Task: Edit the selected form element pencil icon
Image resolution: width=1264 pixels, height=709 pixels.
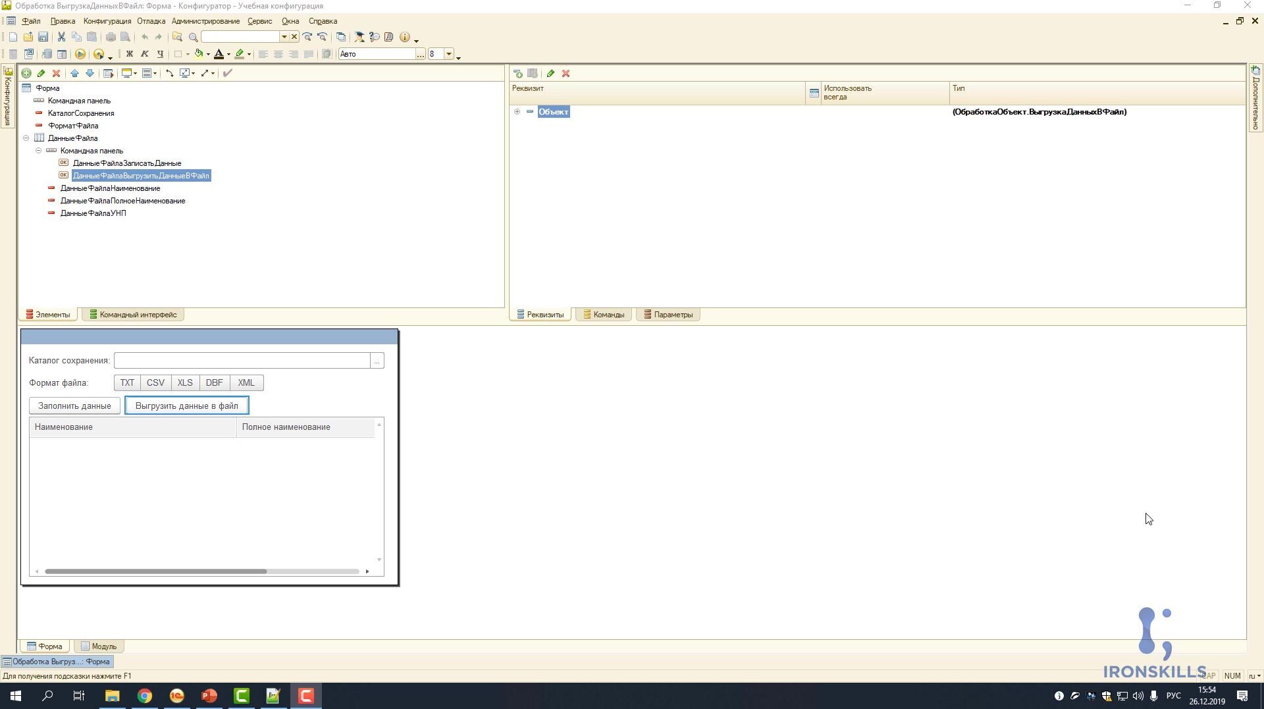Action: [x=41, y=73]
